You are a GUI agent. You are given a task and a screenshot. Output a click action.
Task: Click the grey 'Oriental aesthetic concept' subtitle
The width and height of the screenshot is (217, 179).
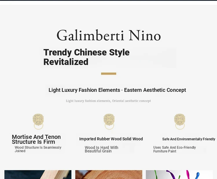[x=108, y=101]
